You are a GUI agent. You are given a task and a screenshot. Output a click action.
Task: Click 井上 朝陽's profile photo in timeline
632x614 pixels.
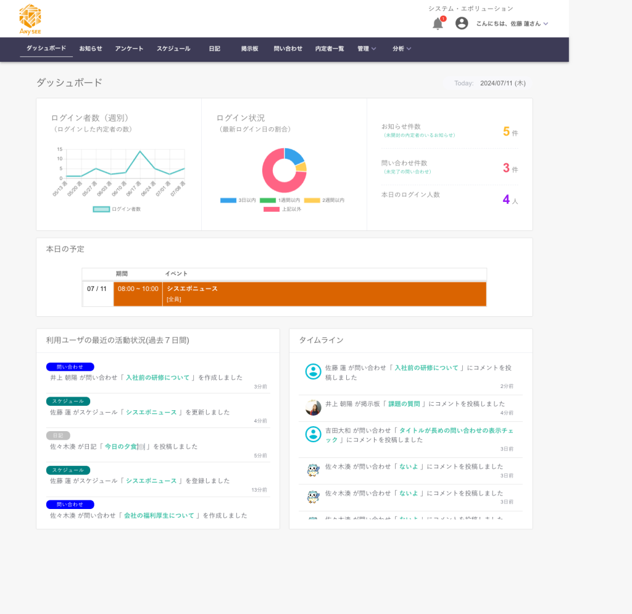[314, 408]
